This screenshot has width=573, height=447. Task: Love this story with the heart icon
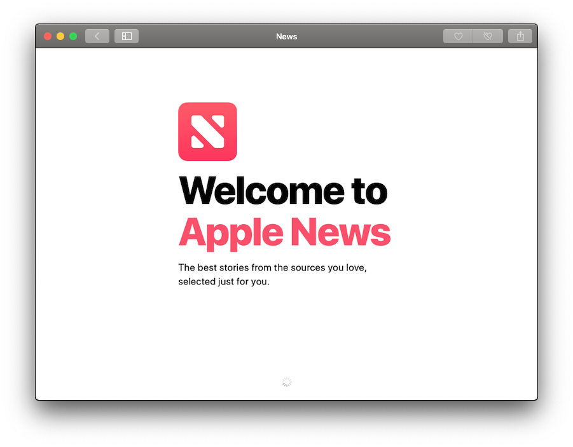458,36
